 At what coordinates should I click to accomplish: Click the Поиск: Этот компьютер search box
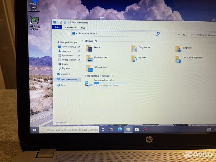(x=202, y=35)
